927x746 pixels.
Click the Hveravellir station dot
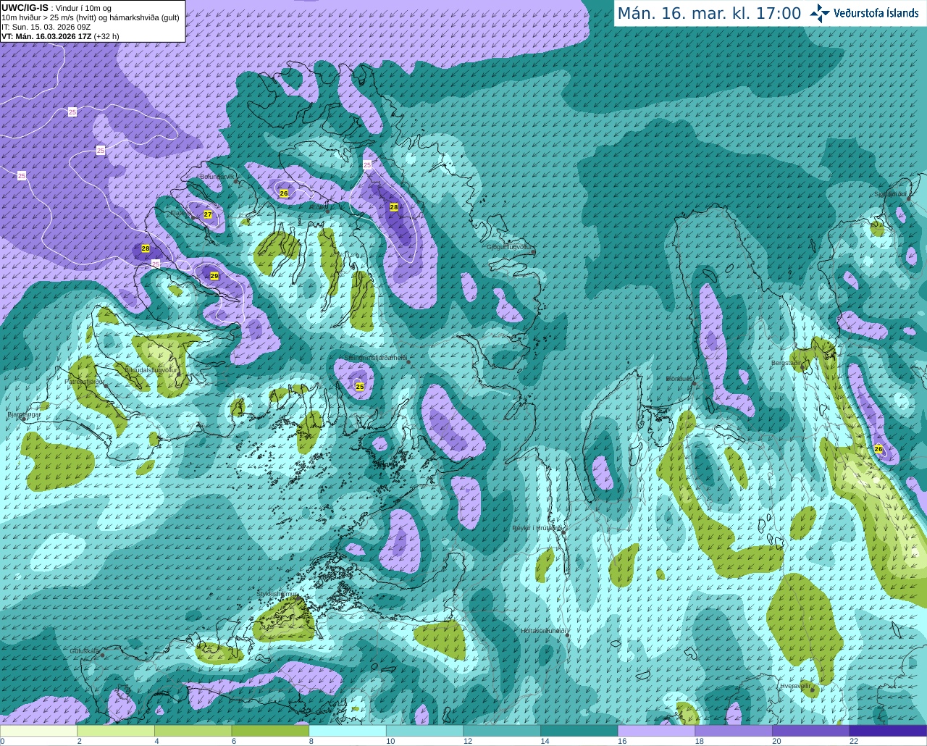pos(813,690)
